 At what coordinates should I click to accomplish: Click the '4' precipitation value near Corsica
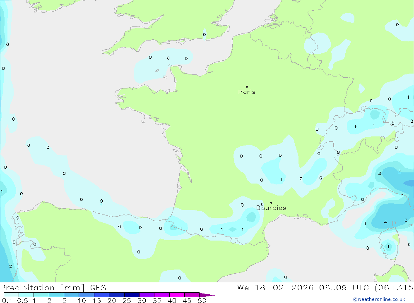385,222
